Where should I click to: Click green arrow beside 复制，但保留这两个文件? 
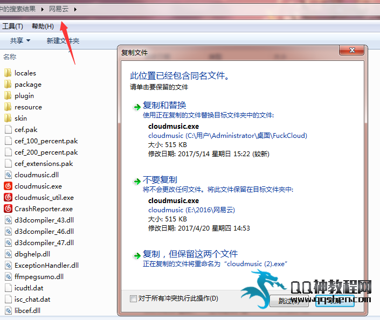pyautogui.click(x=137, y=255)
